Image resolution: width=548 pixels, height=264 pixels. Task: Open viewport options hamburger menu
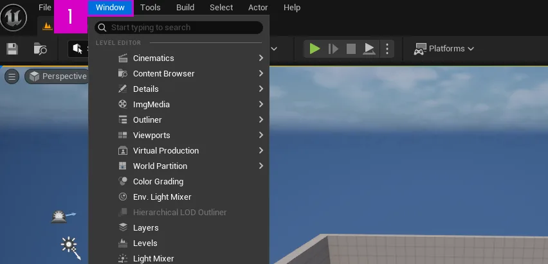(12, 76)
